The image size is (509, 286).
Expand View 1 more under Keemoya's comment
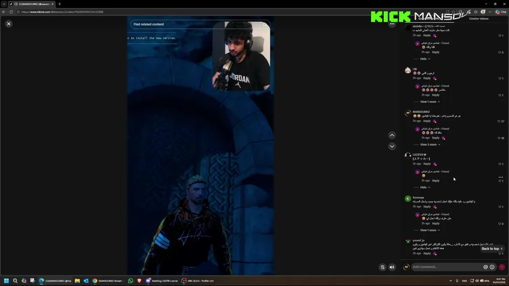tap(430, 230)
